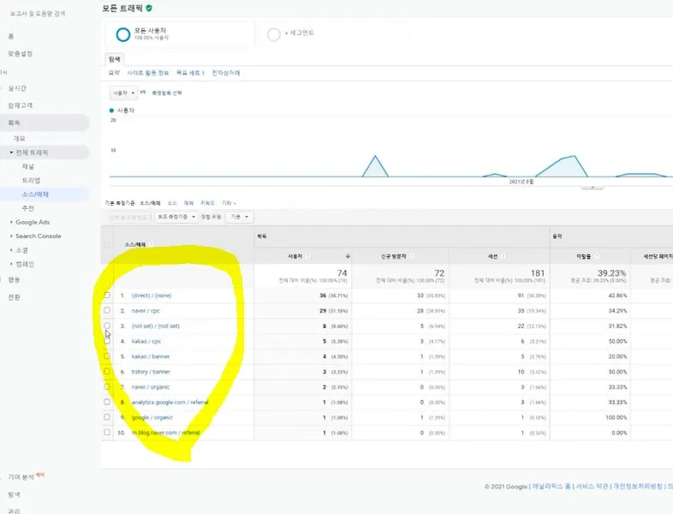This screenshot has width=673, height=514.
Task: Tick the checkbox for tistory / banner row
Action: pos(107,371)
